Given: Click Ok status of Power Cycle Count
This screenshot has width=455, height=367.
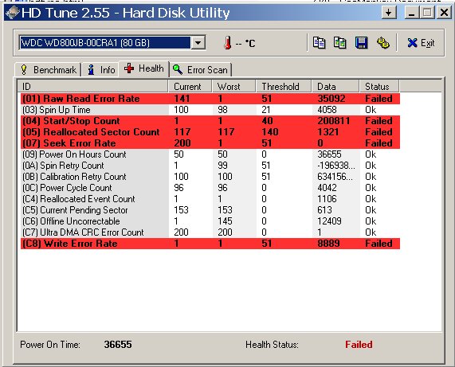Looking at the screenshot, I should (371, 188).
